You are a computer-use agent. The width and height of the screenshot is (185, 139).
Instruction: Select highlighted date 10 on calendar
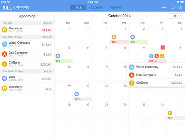coord(163,47)
